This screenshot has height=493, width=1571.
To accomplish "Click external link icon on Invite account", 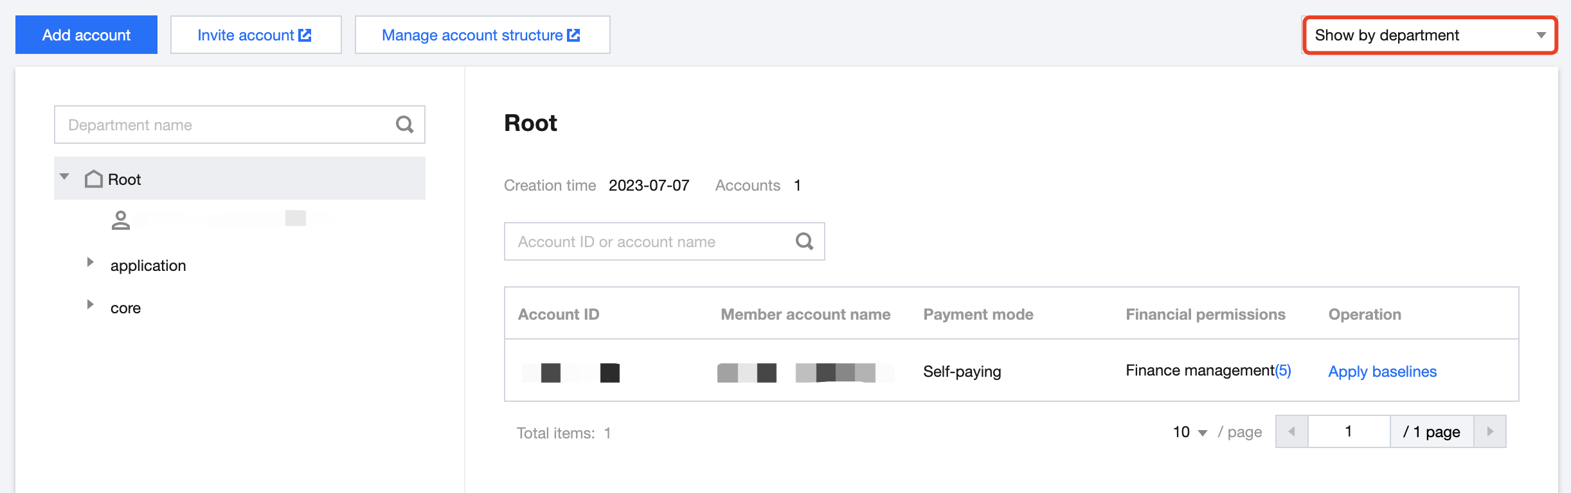I will click(305, 35).
